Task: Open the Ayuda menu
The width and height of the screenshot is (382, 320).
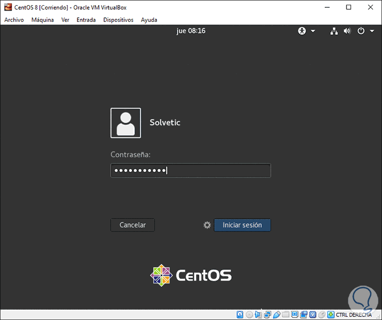Action: (149, 20)
